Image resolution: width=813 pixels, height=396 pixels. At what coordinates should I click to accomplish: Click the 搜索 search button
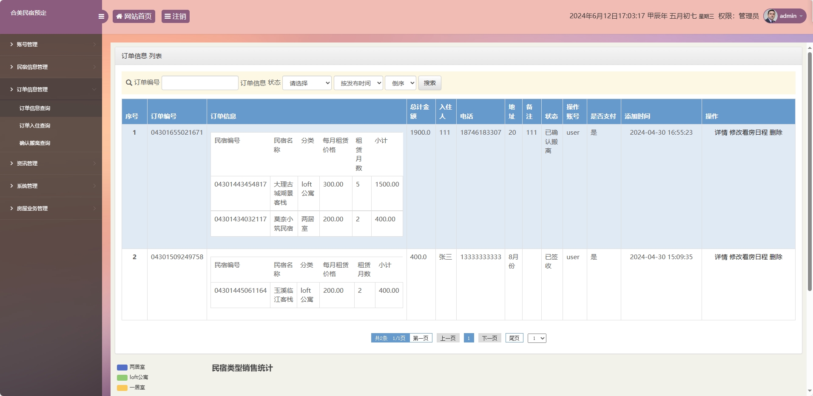(429, 83)
